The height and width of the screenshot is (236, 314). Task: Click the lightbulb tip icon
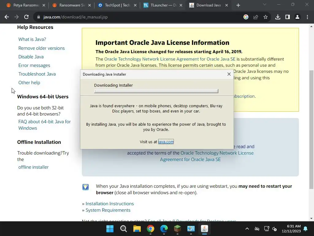(86, 187)
